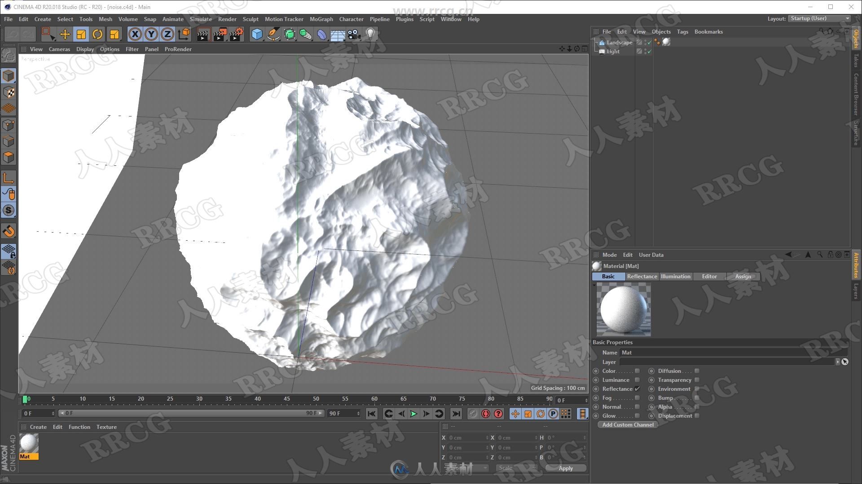This screenshot has width=862, height=484.
Task: Select the spline Pen tool
Action: [273, 34]
